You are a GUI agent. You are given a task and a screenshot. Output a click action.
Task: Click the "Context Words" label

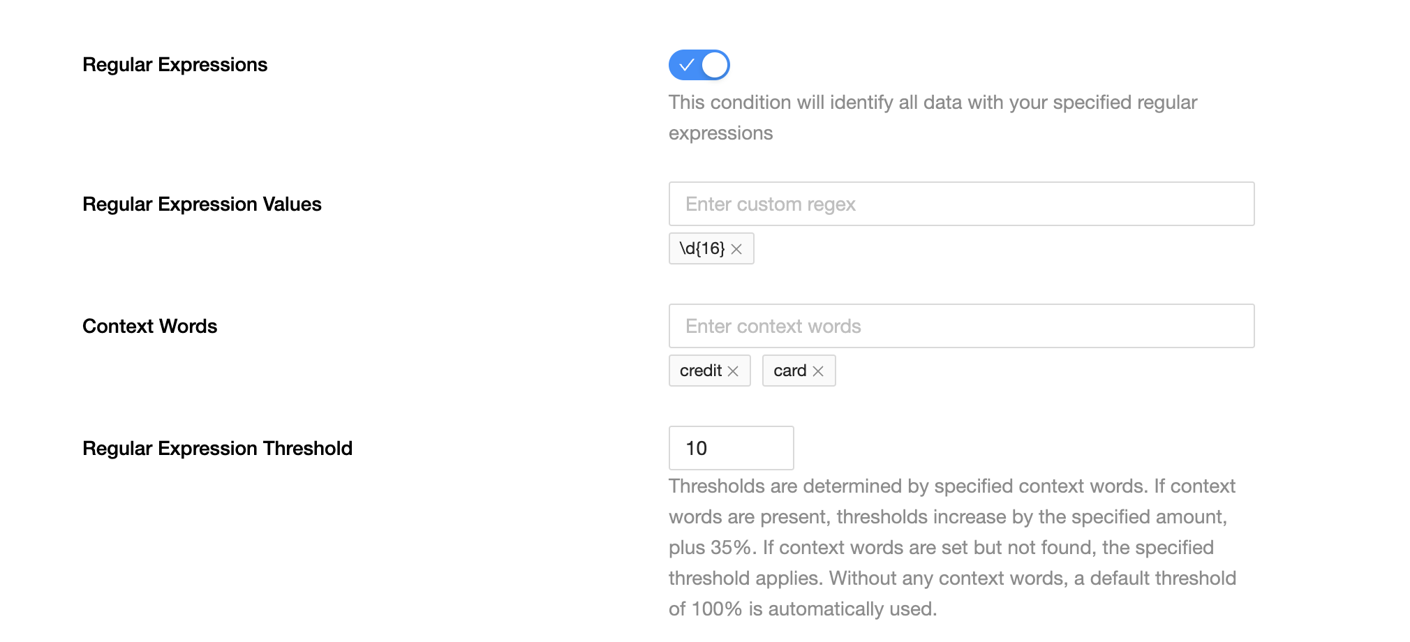(x=149, y=327)
